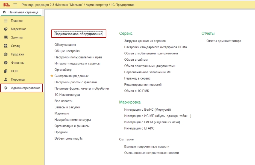Click the Главное section list icon

coord(6,20)
